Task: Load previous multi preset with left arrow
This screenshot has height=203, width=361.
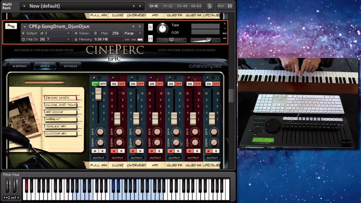Action: (x=134, y=6)
